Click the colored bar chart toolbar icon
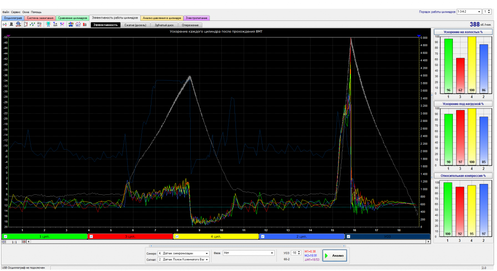Screen dimensions: 497x271 (x=71, y=24)
